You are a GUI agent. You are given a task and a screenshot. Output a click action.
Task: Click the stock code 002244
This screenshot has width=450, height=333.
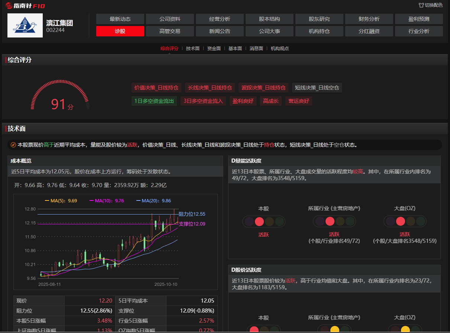(x=55, y=30)
